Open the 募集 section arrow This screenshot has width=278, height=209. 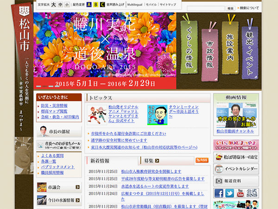157,161
